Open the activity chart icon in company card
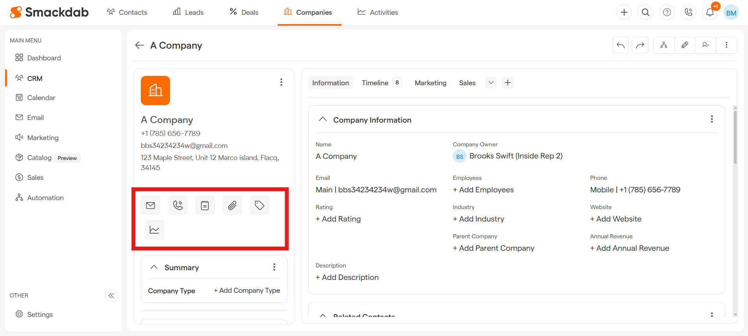 tap(154, 230)
